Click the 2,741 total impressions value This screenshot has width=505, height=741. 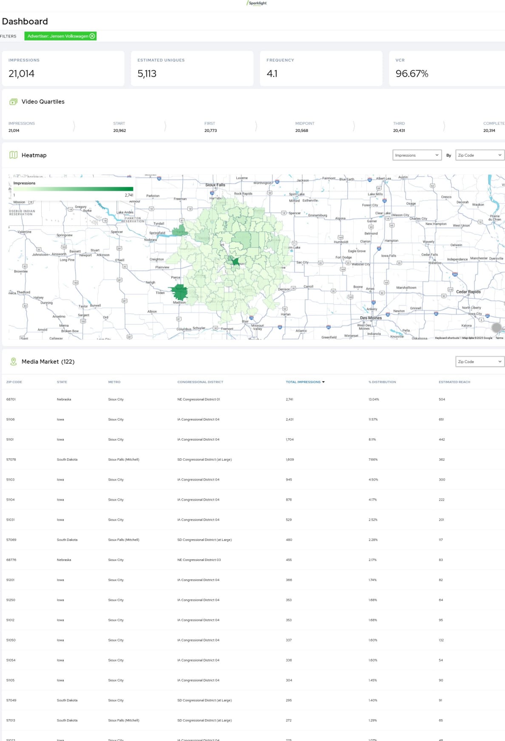[289, 399]
